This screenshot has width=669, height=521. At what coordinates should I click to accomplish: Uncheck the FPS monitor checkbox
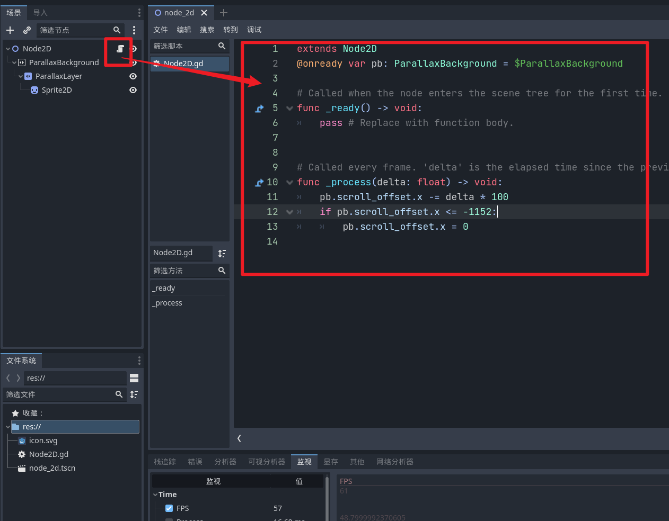[x=169, y=508]
